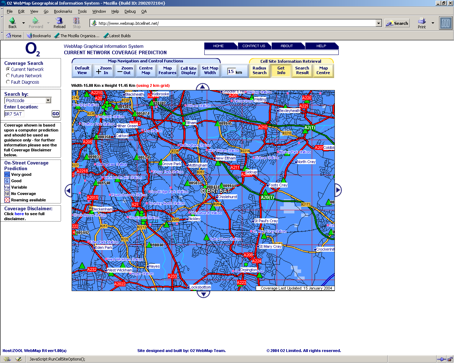Open the Edit menu
The height and width of the screenshot is (363, 454).
[21, 11]
